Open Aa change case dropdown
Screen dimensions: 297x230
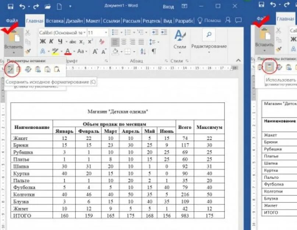pos(82,51)
